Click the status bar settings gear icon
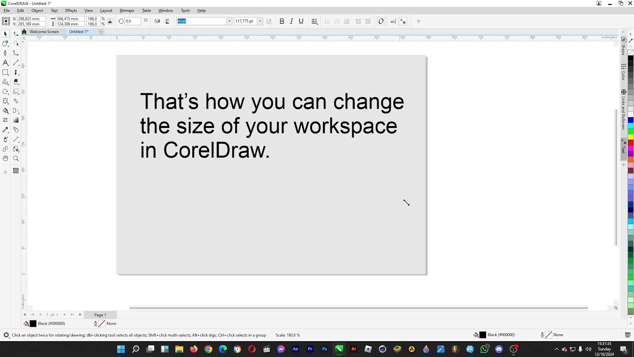This screenshot has width=634, height=357. pyautogui.click(x=6, y=335)
